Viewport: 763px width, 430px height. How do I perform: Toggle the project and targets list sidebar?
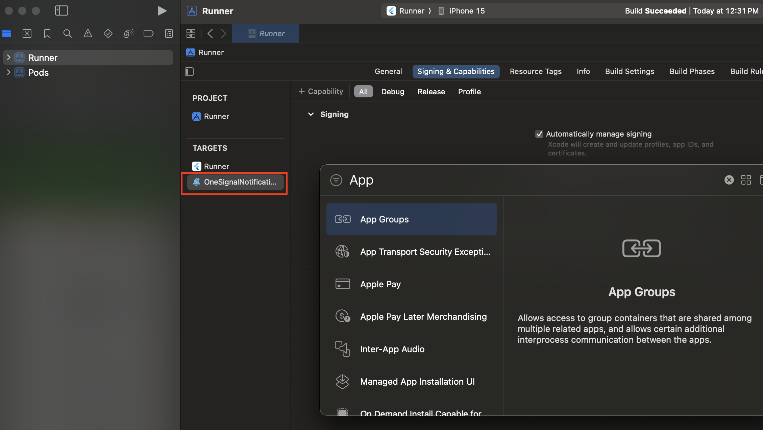coord(189,72)
